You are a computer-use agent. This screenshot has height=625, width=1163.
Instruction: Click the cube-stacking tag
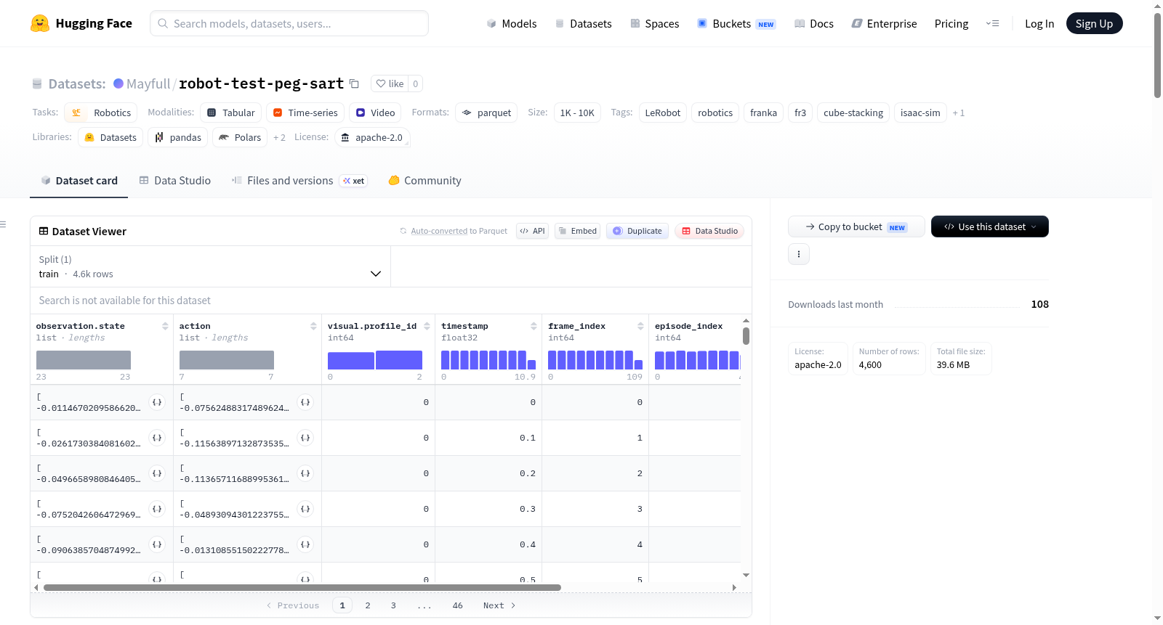[853, 113]
